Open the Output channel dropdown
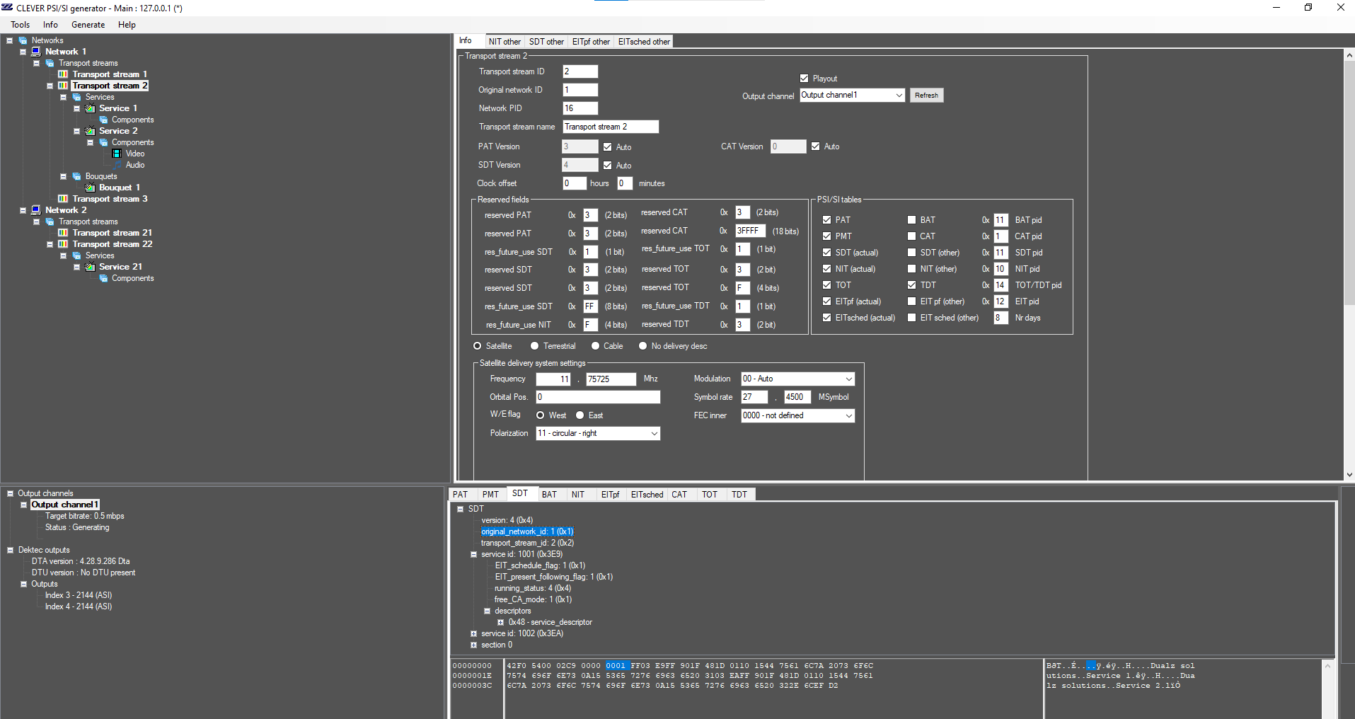This screenshot has height=719, width=1355. pyautogui.click(x=899, y=96)
